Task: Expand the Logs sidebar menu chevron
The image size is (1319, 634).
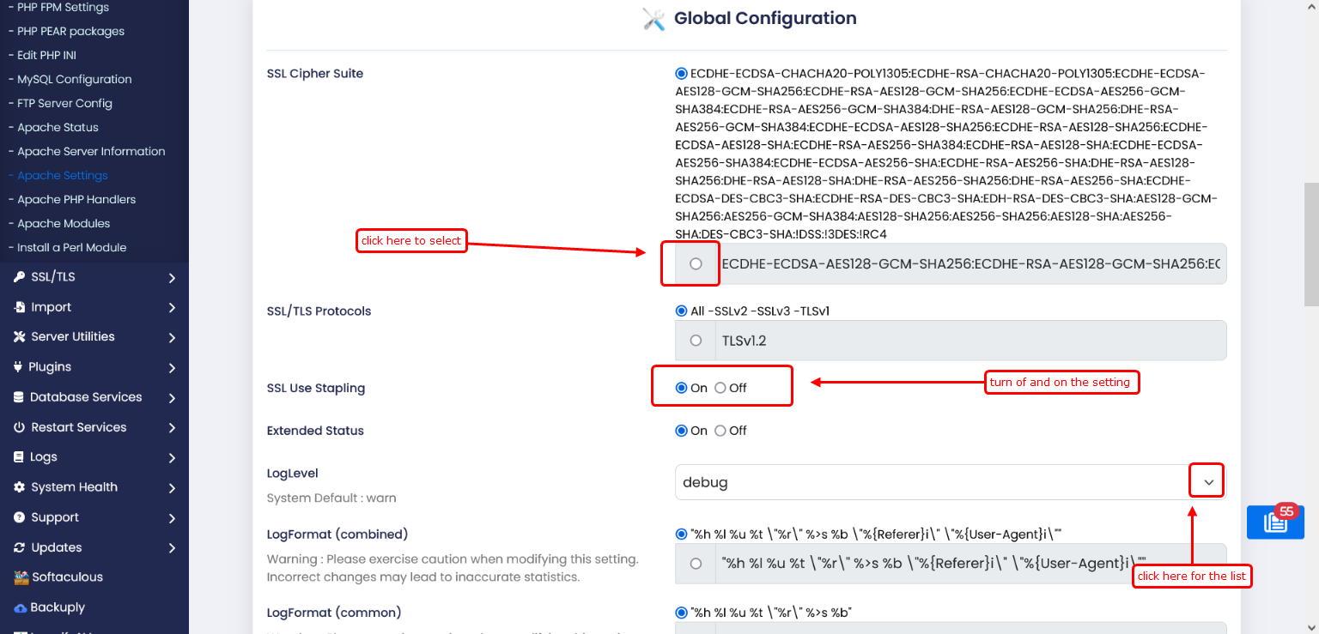Action: (172, 458)
